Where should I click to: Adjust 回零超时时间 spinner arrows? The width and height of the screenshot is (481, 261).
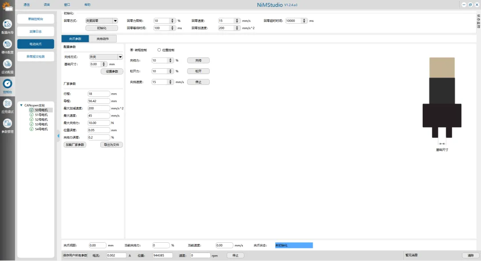[x=304, y=21]
